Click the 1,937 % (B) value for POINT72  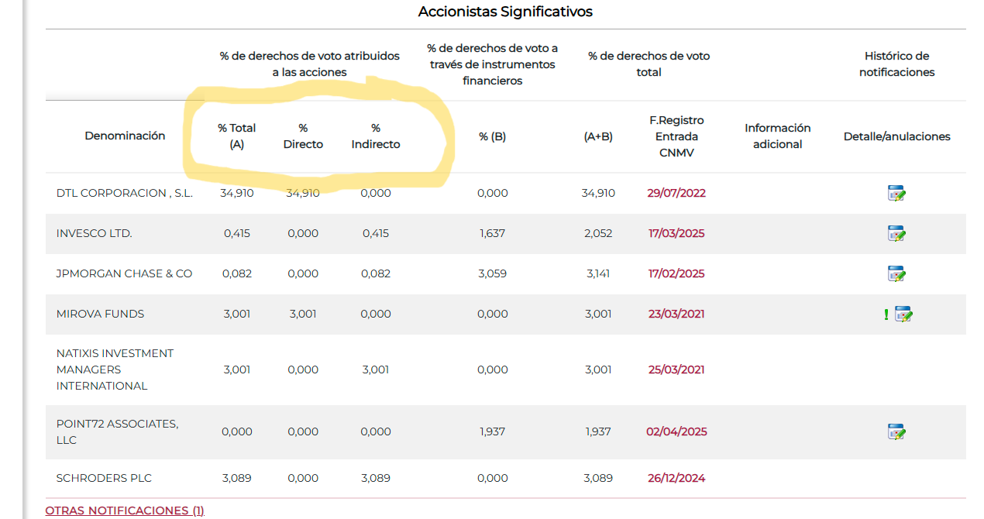pos(492,431)
